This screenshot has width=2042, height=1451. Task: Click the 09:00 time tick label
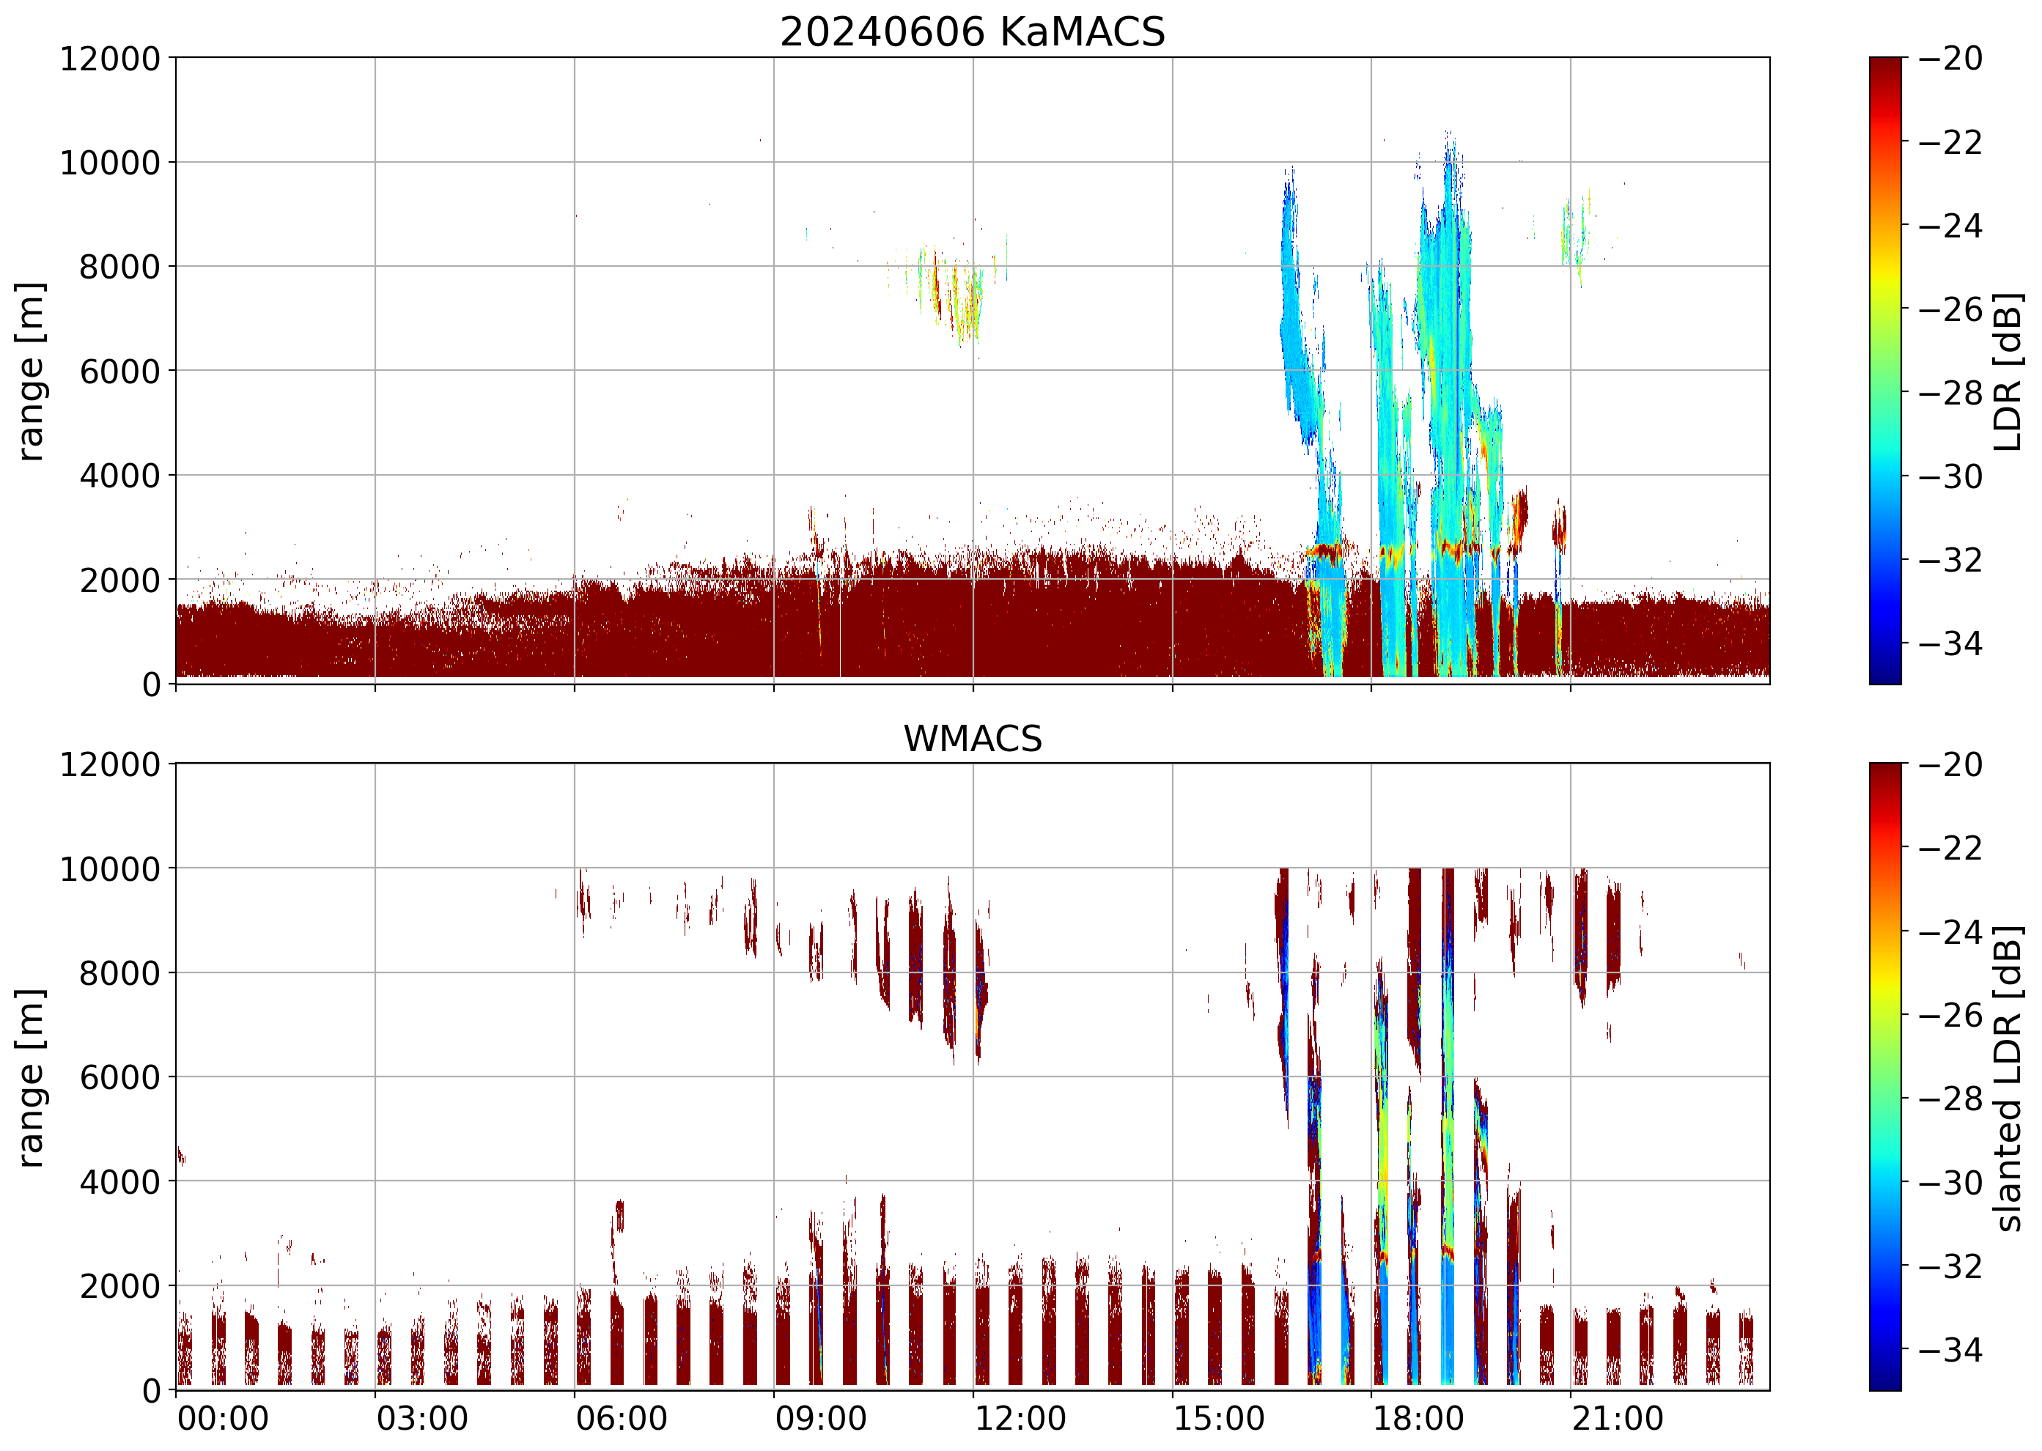click(x=820, y=1419)
